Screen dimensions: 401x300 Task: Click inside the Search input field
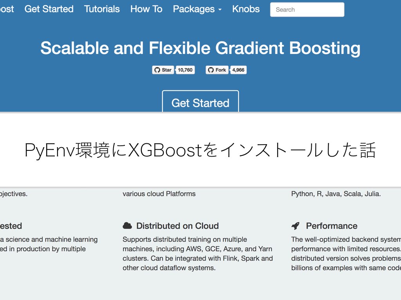tap(307, 9)
